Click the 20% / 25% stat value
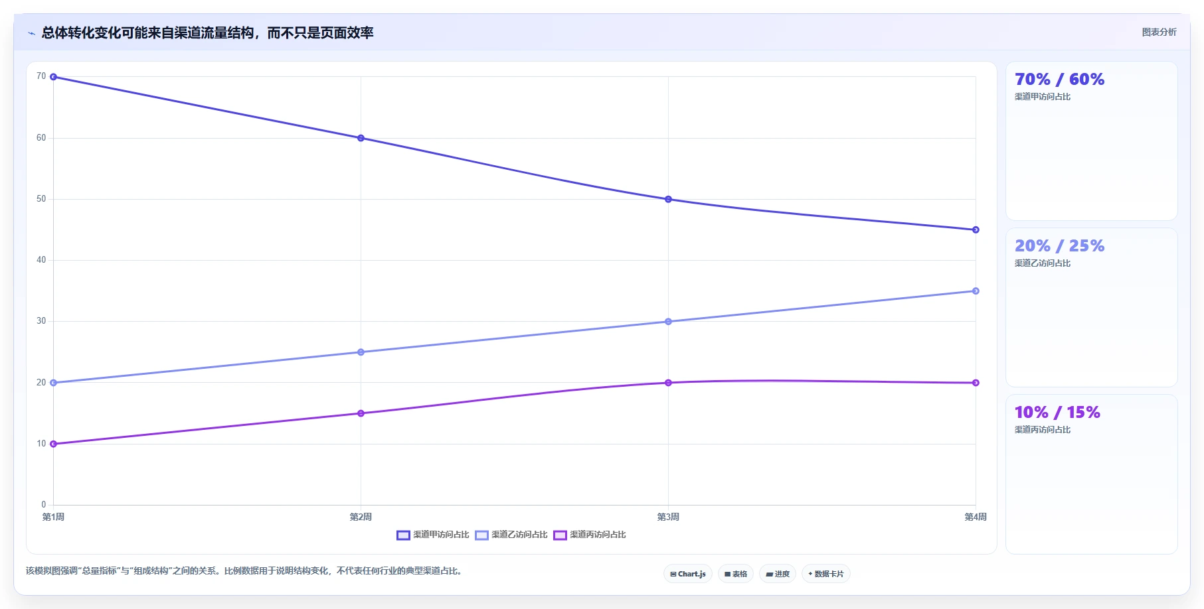The width and height of the screenshot is (1204, 609). (x=1059, y=245)
